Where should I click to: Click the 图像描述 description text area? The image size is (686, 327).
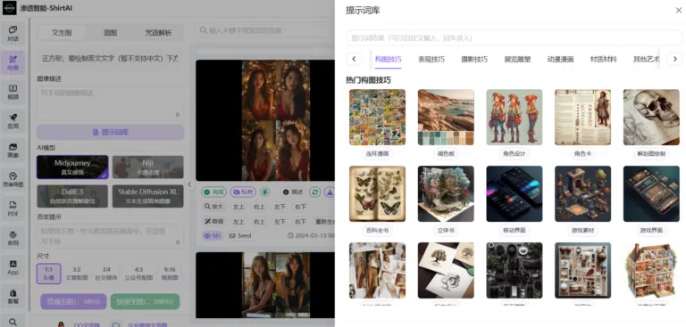pos(110,103)
